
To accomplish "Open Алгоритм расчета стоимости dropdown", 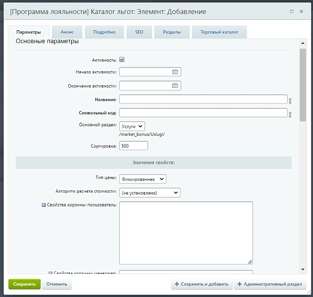I will coord(150,193).
